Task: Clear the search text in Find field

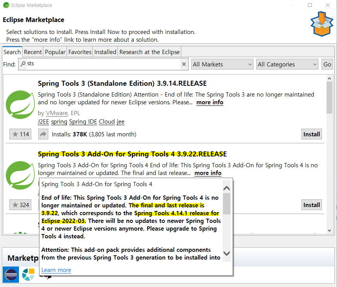Action: point(184,64)
